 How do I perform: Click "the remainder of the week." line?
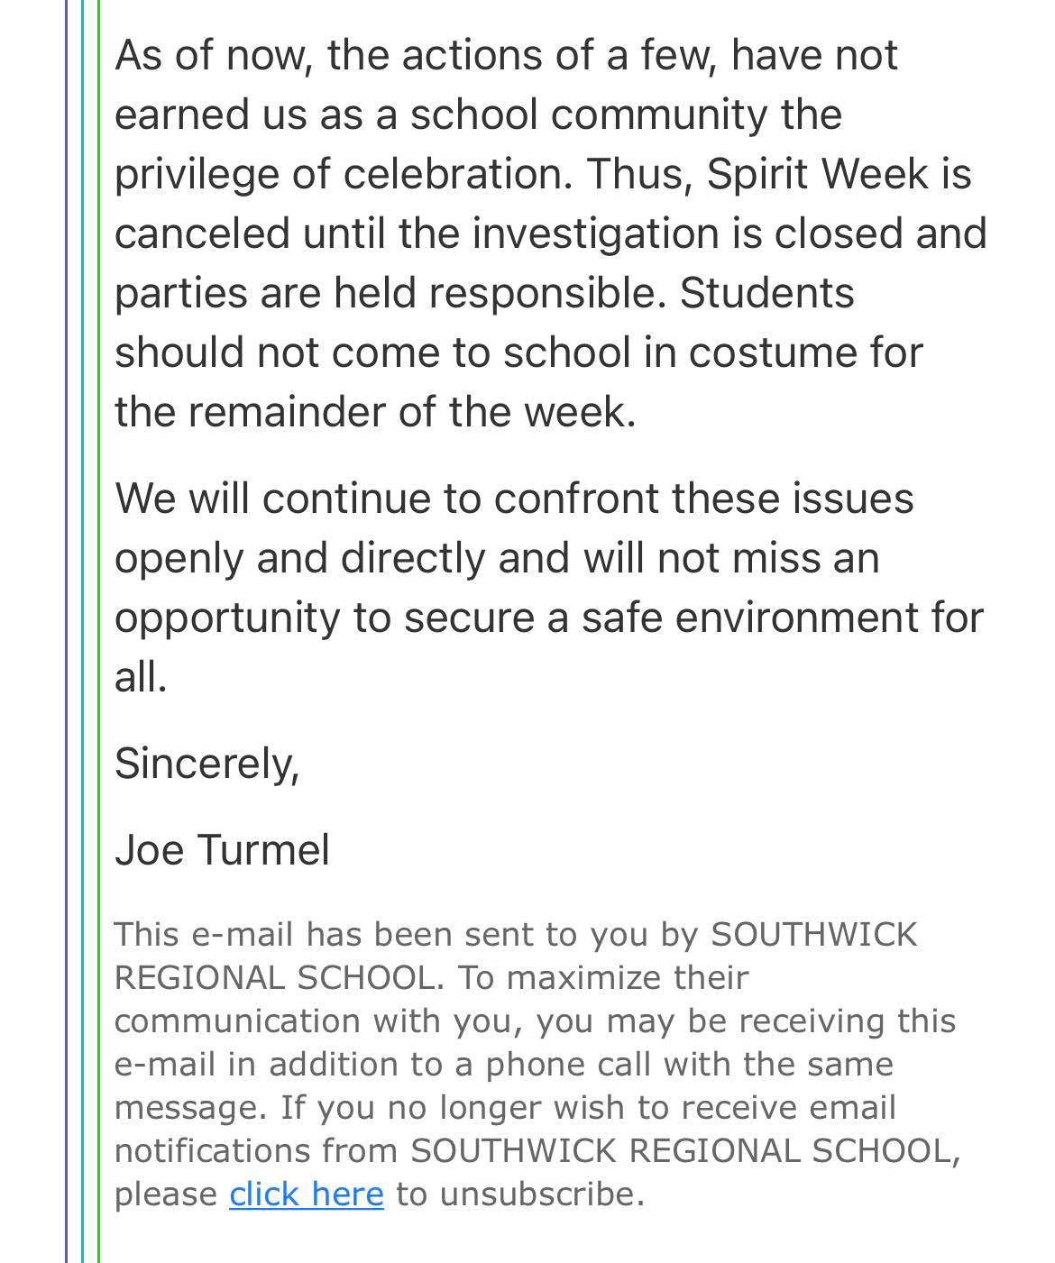(375, 412)
